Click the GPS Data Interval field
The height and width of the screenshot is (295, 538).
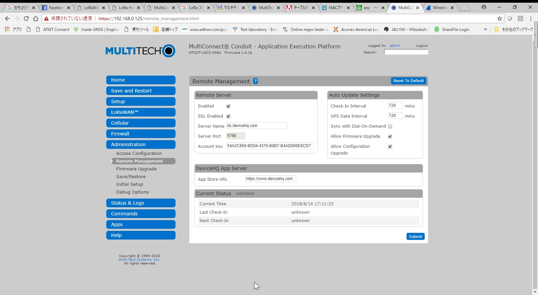coord(395,116)
